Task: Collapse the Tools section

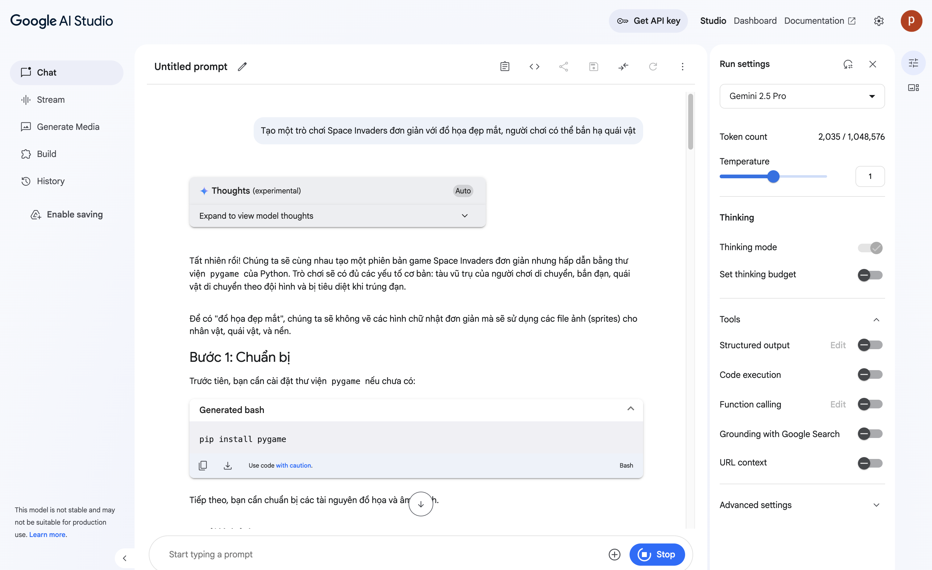Action: point(876,320)
